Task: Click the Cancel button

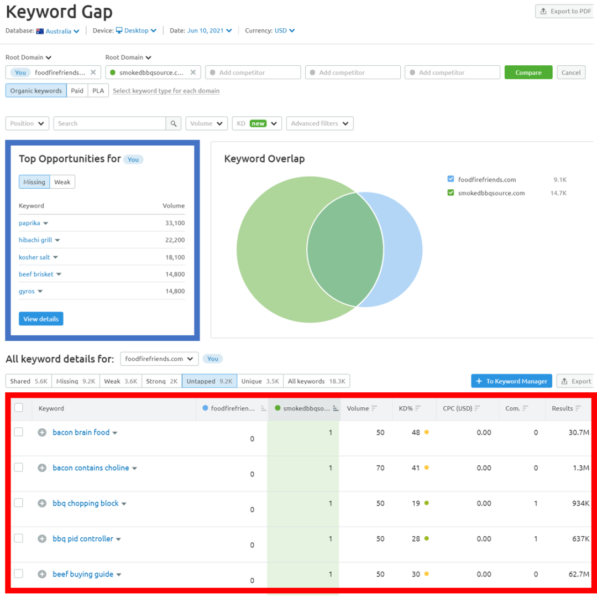Action: click(570, 72)
